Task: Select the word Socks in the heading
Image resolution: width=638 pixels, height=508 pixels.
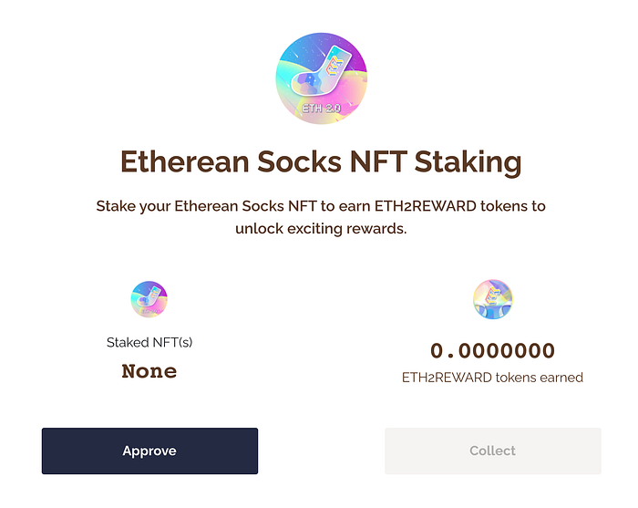Action: pos(299,161)
